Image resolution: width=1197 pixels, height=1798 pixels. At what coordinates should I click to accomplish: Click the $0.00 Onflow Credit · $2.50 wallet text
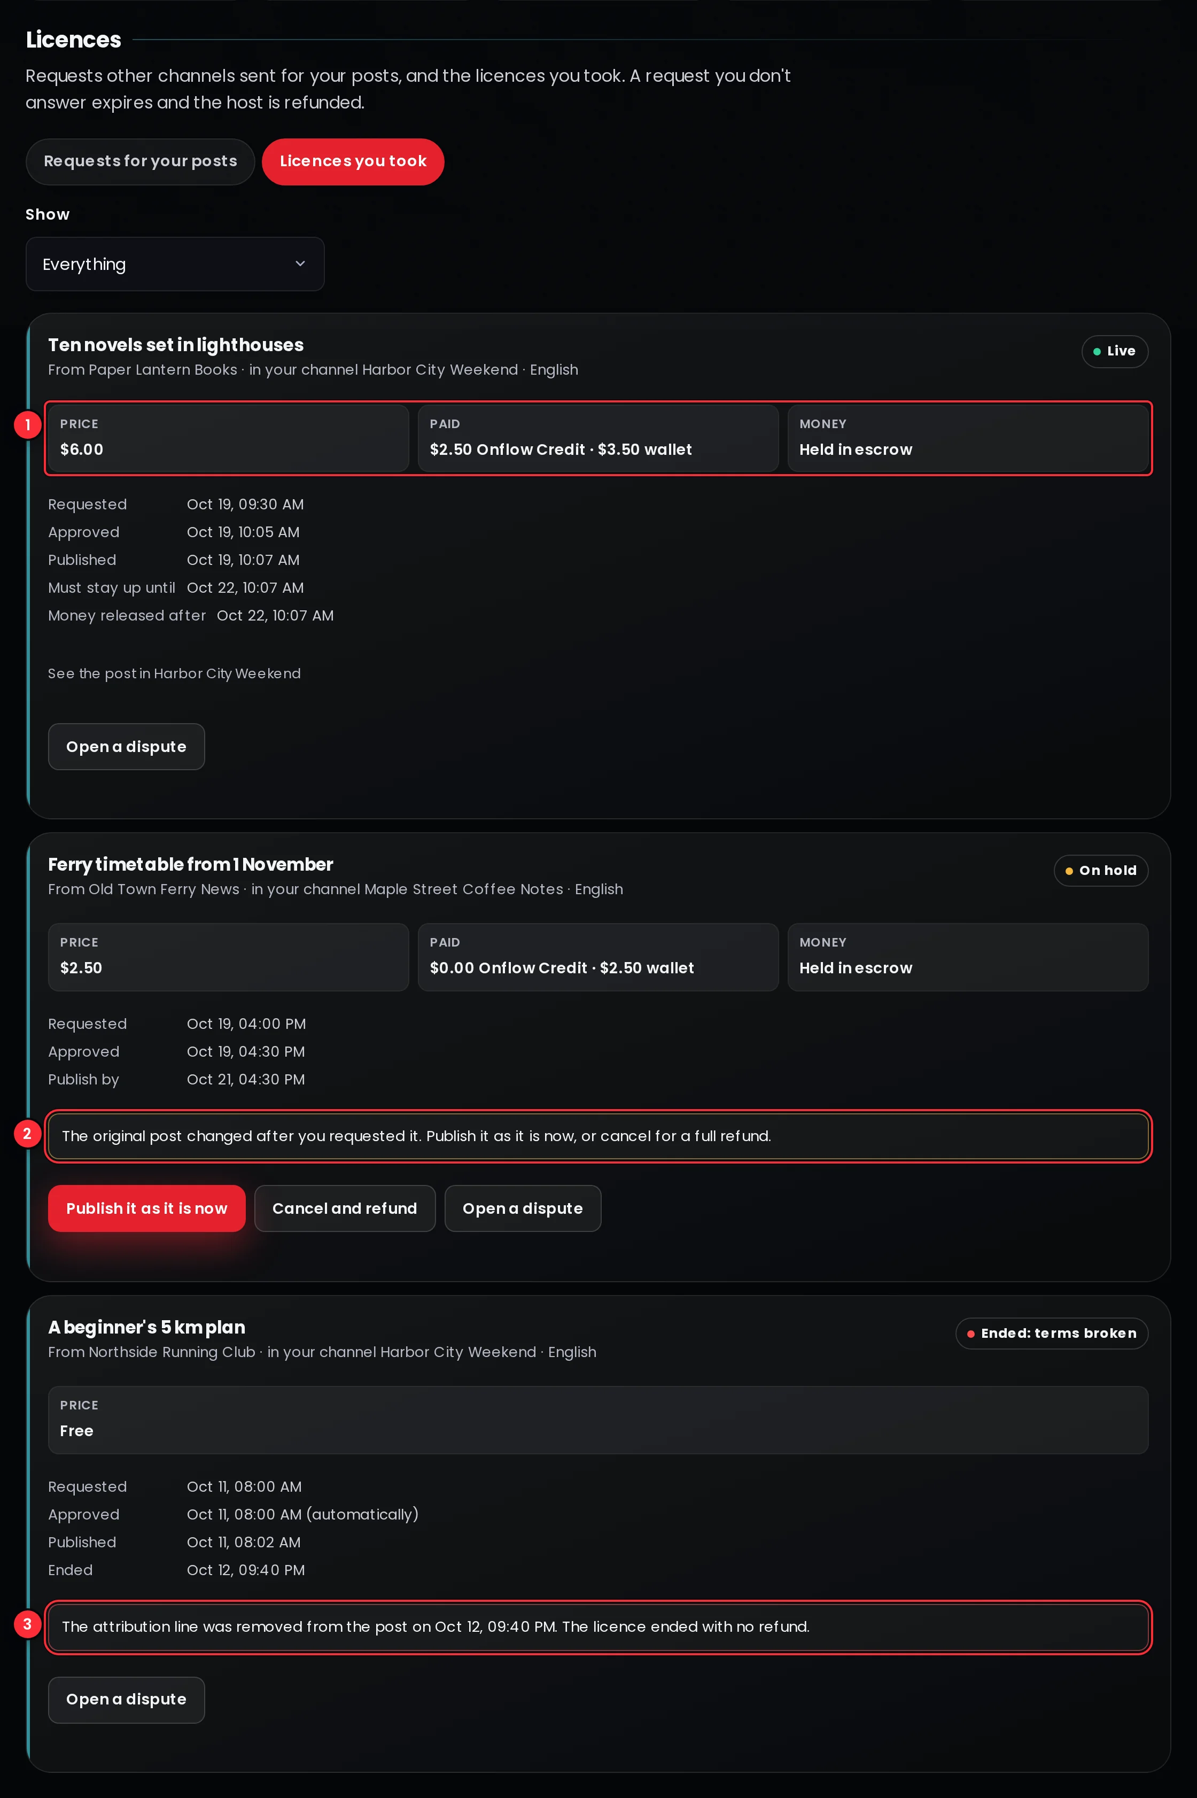point(562,967)
